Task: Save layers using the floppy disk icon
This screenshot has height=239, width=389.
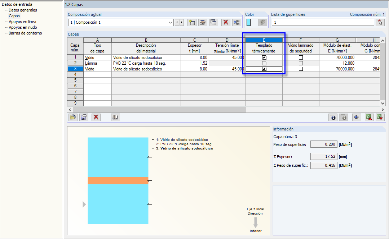Action: [84, 117]
